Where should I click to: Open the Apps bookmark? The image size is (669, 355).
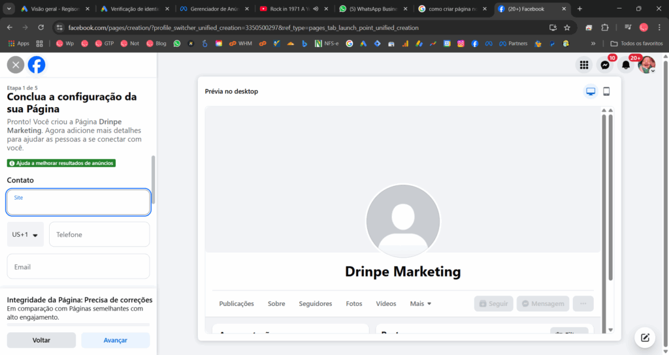click(19, 44)
